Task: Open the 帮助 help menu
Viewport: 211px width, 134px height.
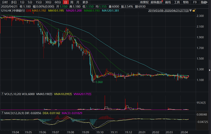Action: click(186, 2)
